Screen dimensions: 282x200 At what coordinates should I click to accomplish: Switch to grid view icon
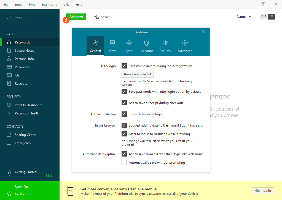(264, 17)
